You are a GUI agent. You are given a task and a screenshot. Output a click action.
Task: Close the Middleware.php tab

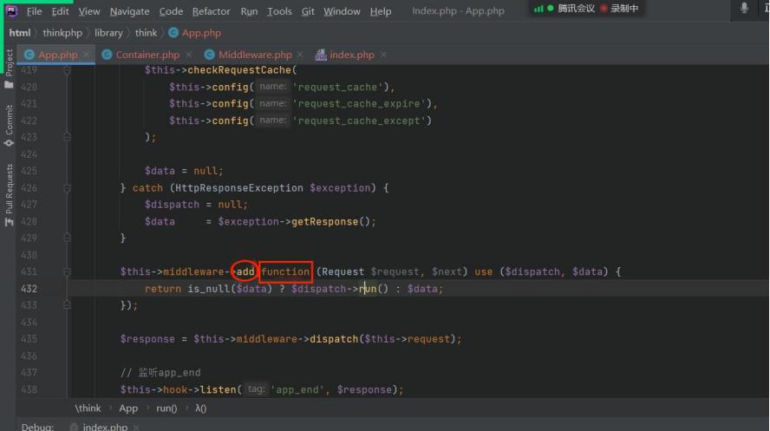300,55
